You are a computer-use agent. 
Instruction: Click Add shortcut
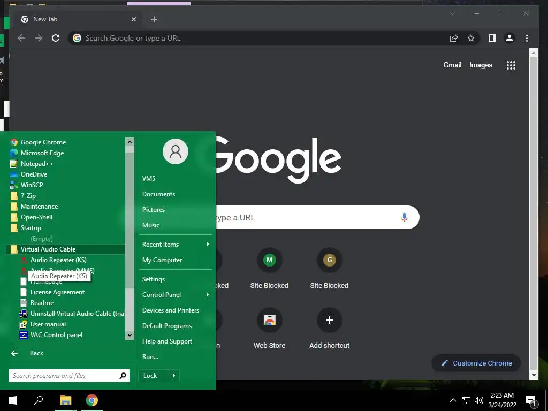pyautogui.click(x=329, y=329)
